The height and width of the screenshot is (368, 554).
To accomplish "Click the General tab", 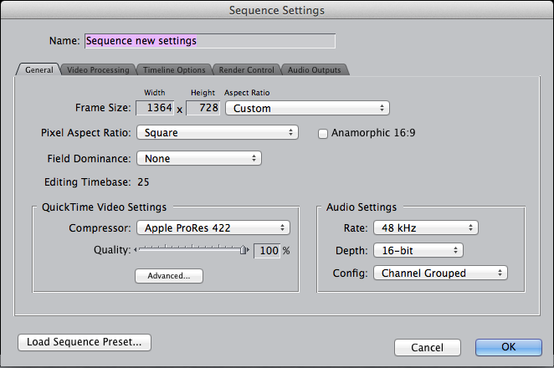I will click(x=38, y=70).
